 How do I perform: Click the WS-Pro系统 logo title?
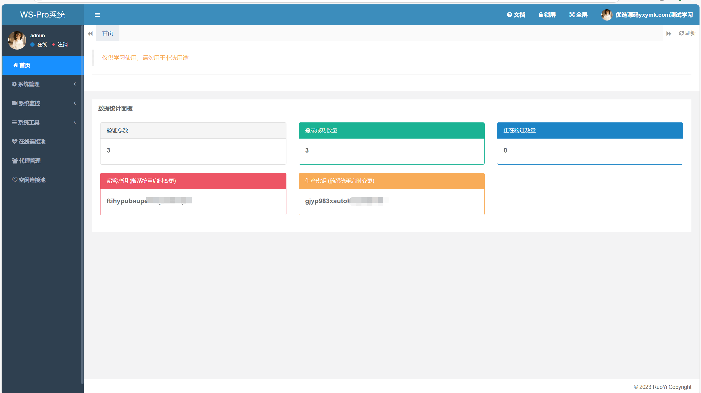point(43,15)
